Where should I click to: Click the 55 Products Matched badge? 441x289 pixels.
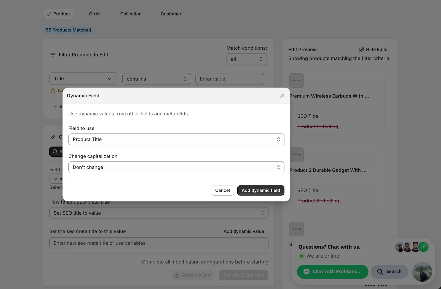(x=68, y=30)
